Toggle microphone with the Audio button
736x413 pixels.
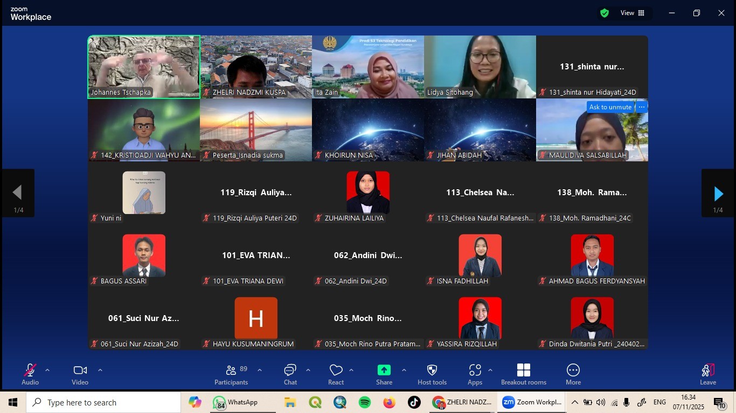point(30,374)
